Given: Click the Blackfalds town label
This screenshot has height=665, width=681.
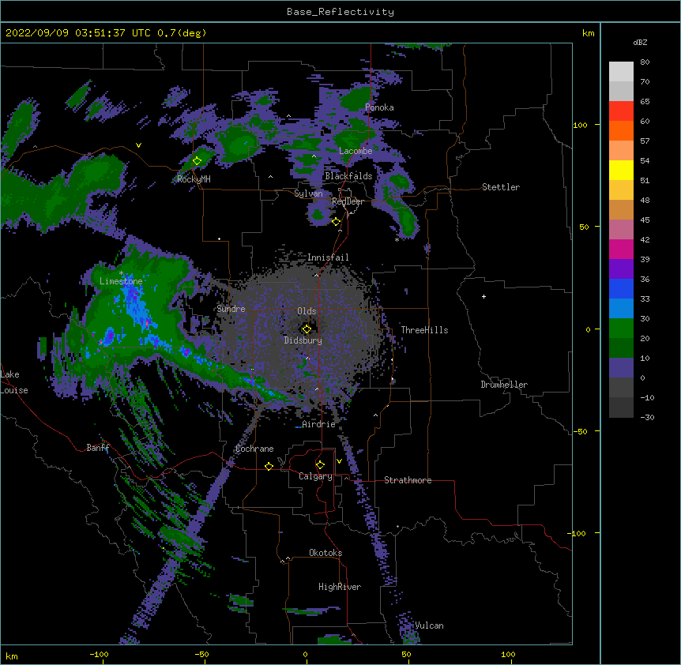Looking at the screenshot, I should click(348, 176).
